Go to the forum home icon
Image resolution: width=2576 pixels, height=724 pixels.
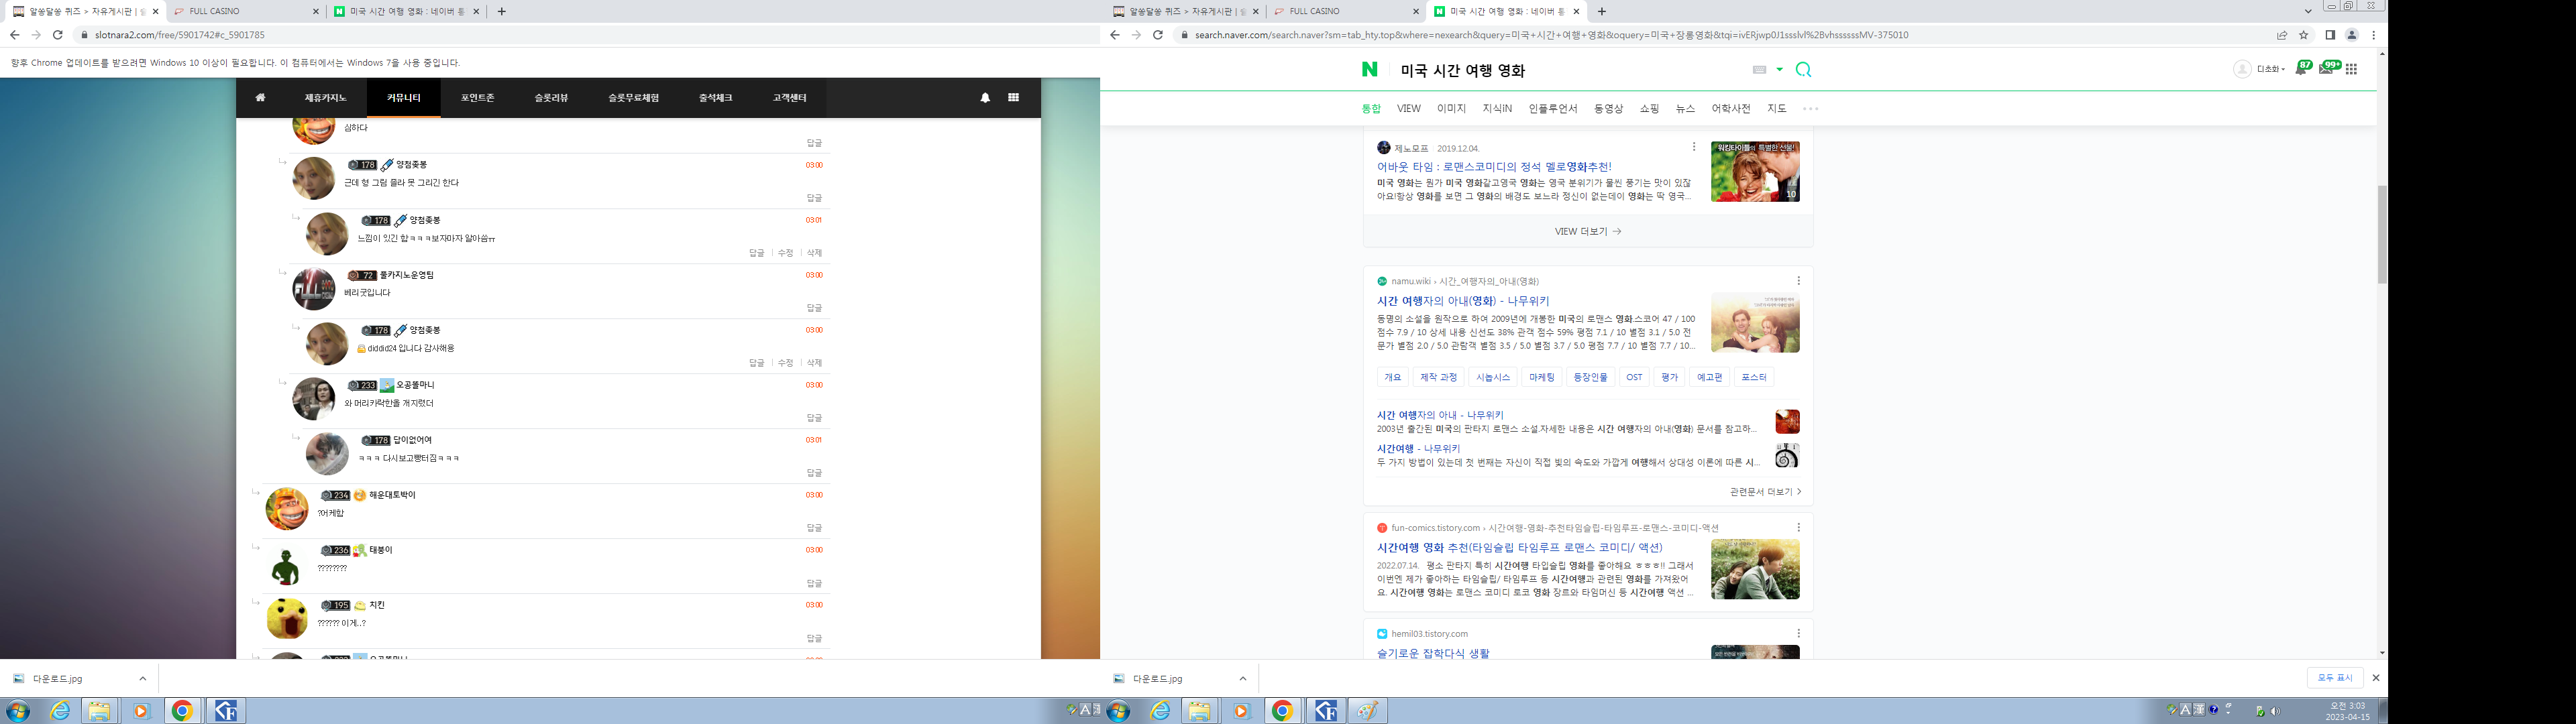(260, 98)
